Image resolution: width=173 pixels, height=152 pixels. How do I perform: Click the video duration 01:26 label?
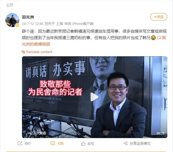click(x=161, y=133)
